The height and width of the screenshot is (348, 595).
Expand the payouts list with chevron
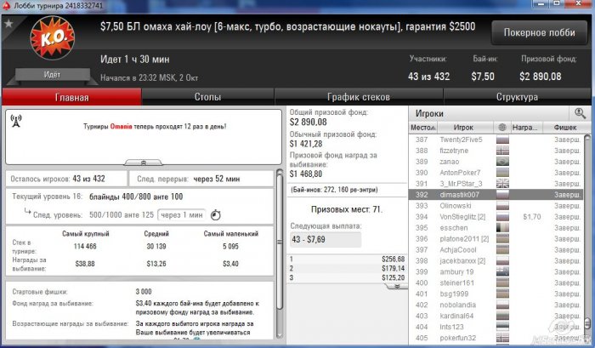point(397,287)
